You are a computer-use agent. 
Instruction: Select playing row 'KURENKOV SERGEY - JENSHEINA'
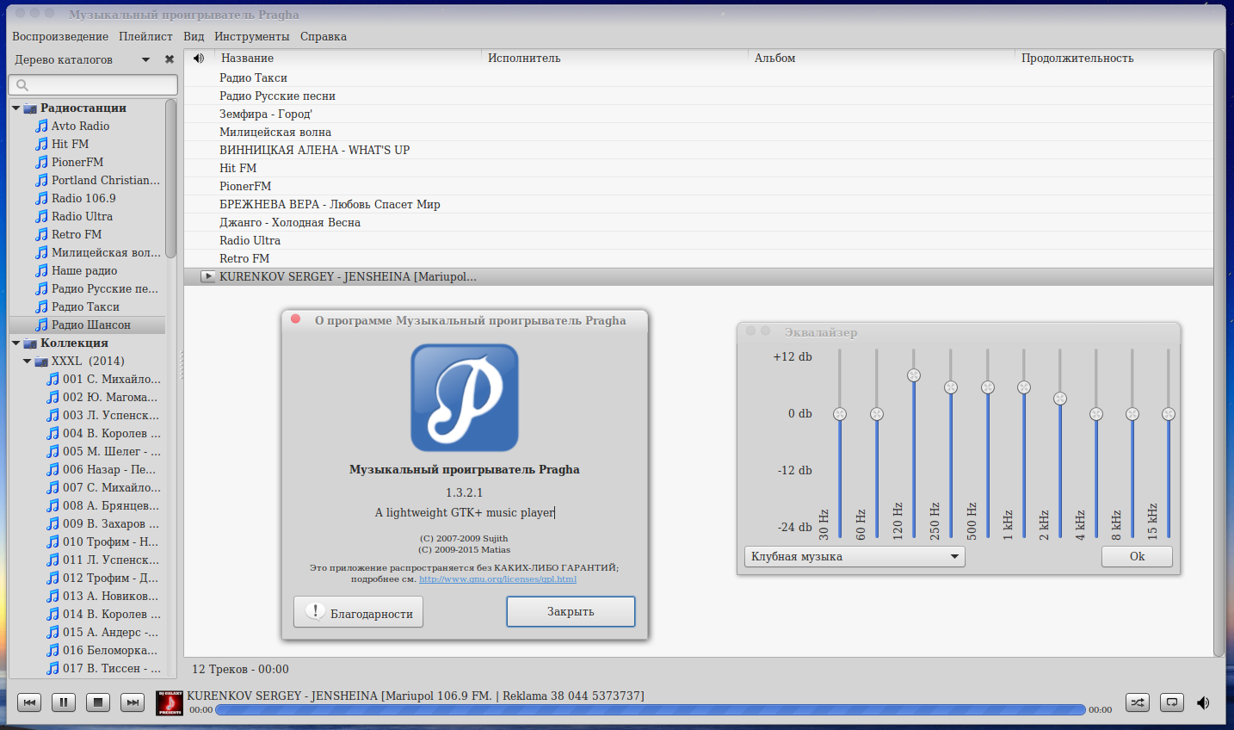pos(699,276)
